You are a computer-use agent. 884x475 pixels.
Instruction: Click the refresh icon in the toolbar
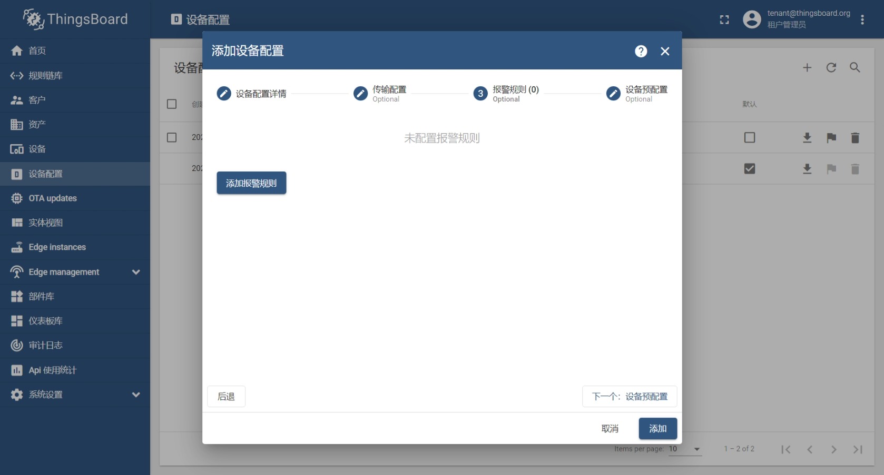pyautogui.click(x=831, y=67)
